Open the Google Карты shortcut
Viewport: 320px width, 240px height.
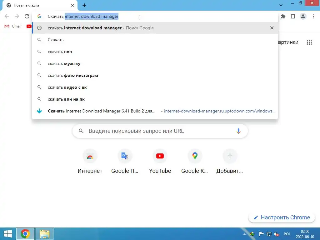click(x=195, y=162)
